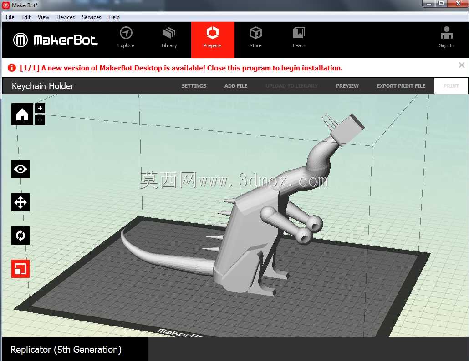Open the Explore compass tab
The image size is (469, 361).
pyautogui.click(x=126, y=37)
